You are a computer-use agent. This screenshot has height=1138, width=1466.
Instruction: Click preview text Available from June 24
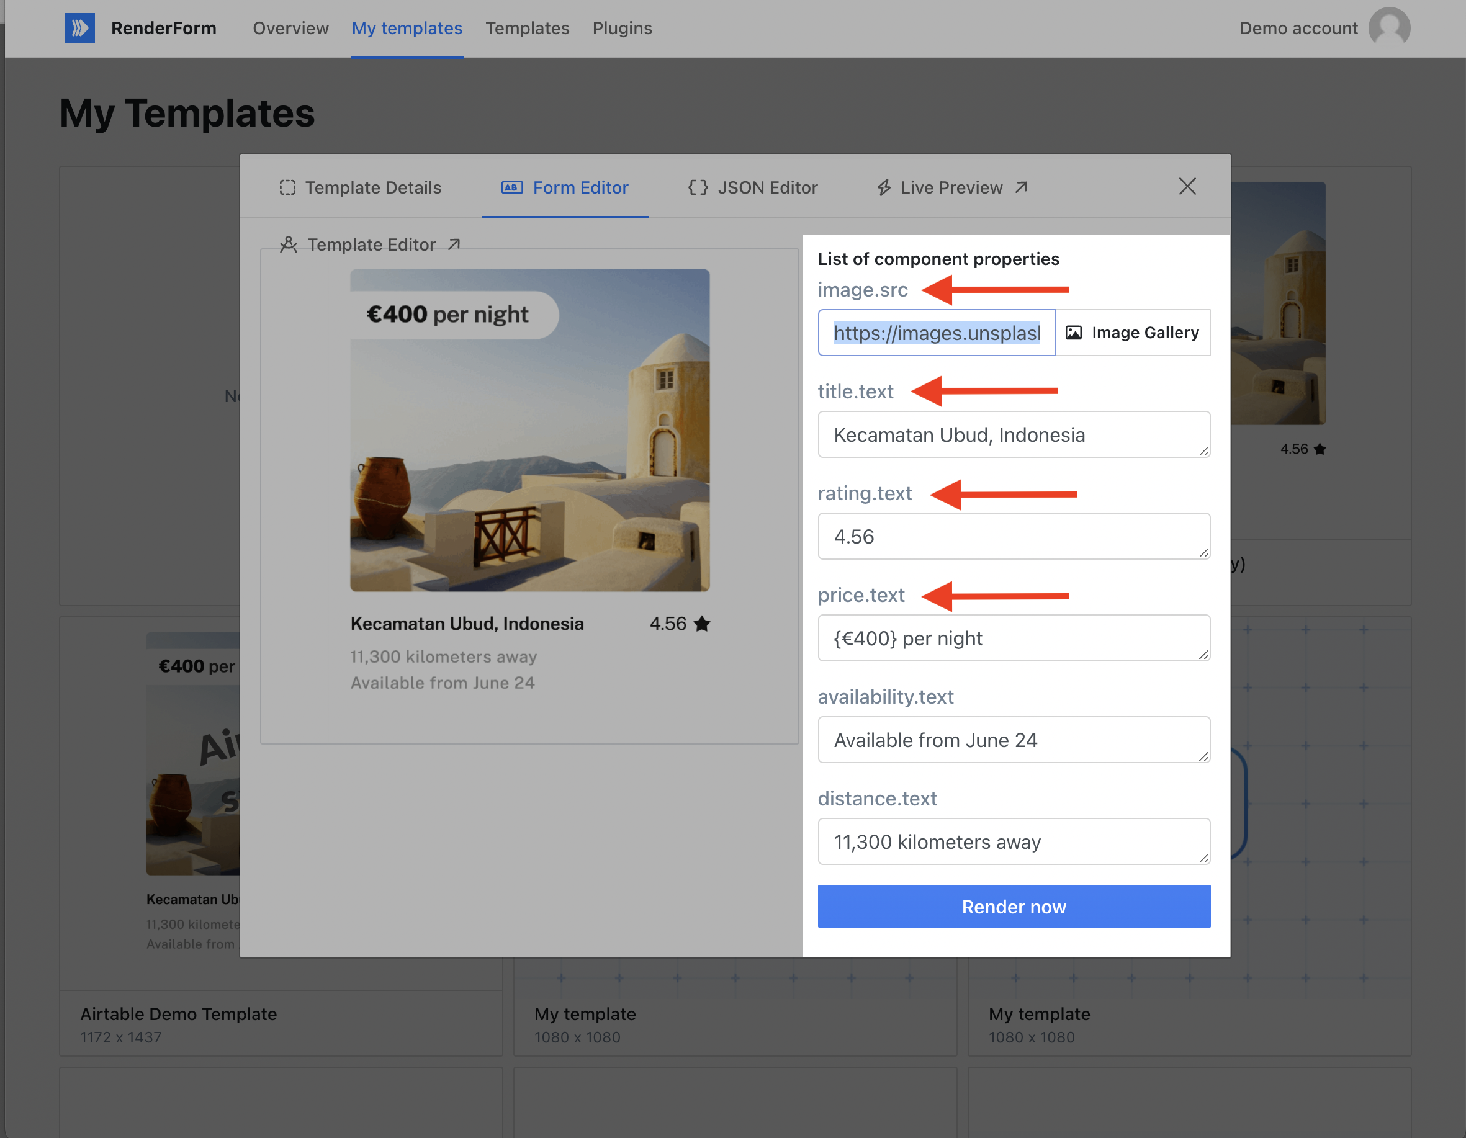(x=443, y=683)
